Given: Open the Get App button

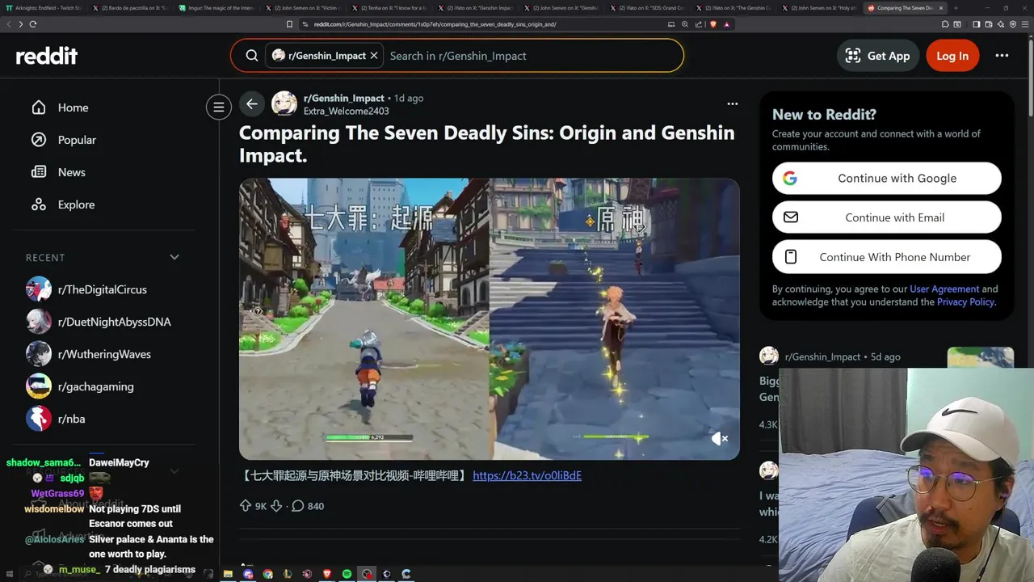Looking at the screenshot, I should [878, 56].
